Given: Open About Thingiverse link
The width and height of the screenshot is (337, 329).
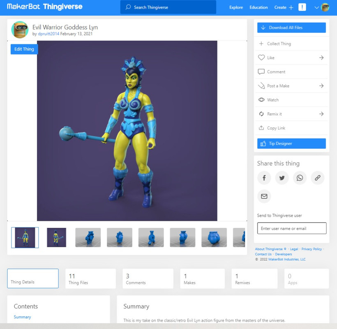Looking at the screenshot, I should (x=270, y=249).
